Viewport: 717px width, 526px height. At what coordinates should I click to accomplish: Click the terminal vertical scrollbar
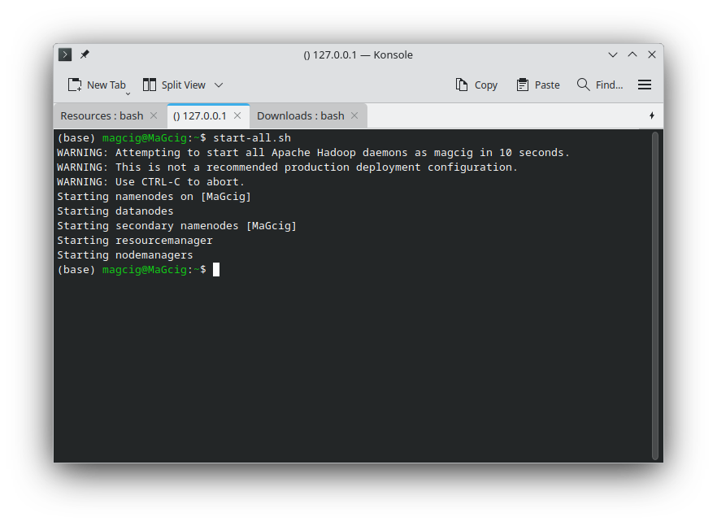(x=655, y=296)
